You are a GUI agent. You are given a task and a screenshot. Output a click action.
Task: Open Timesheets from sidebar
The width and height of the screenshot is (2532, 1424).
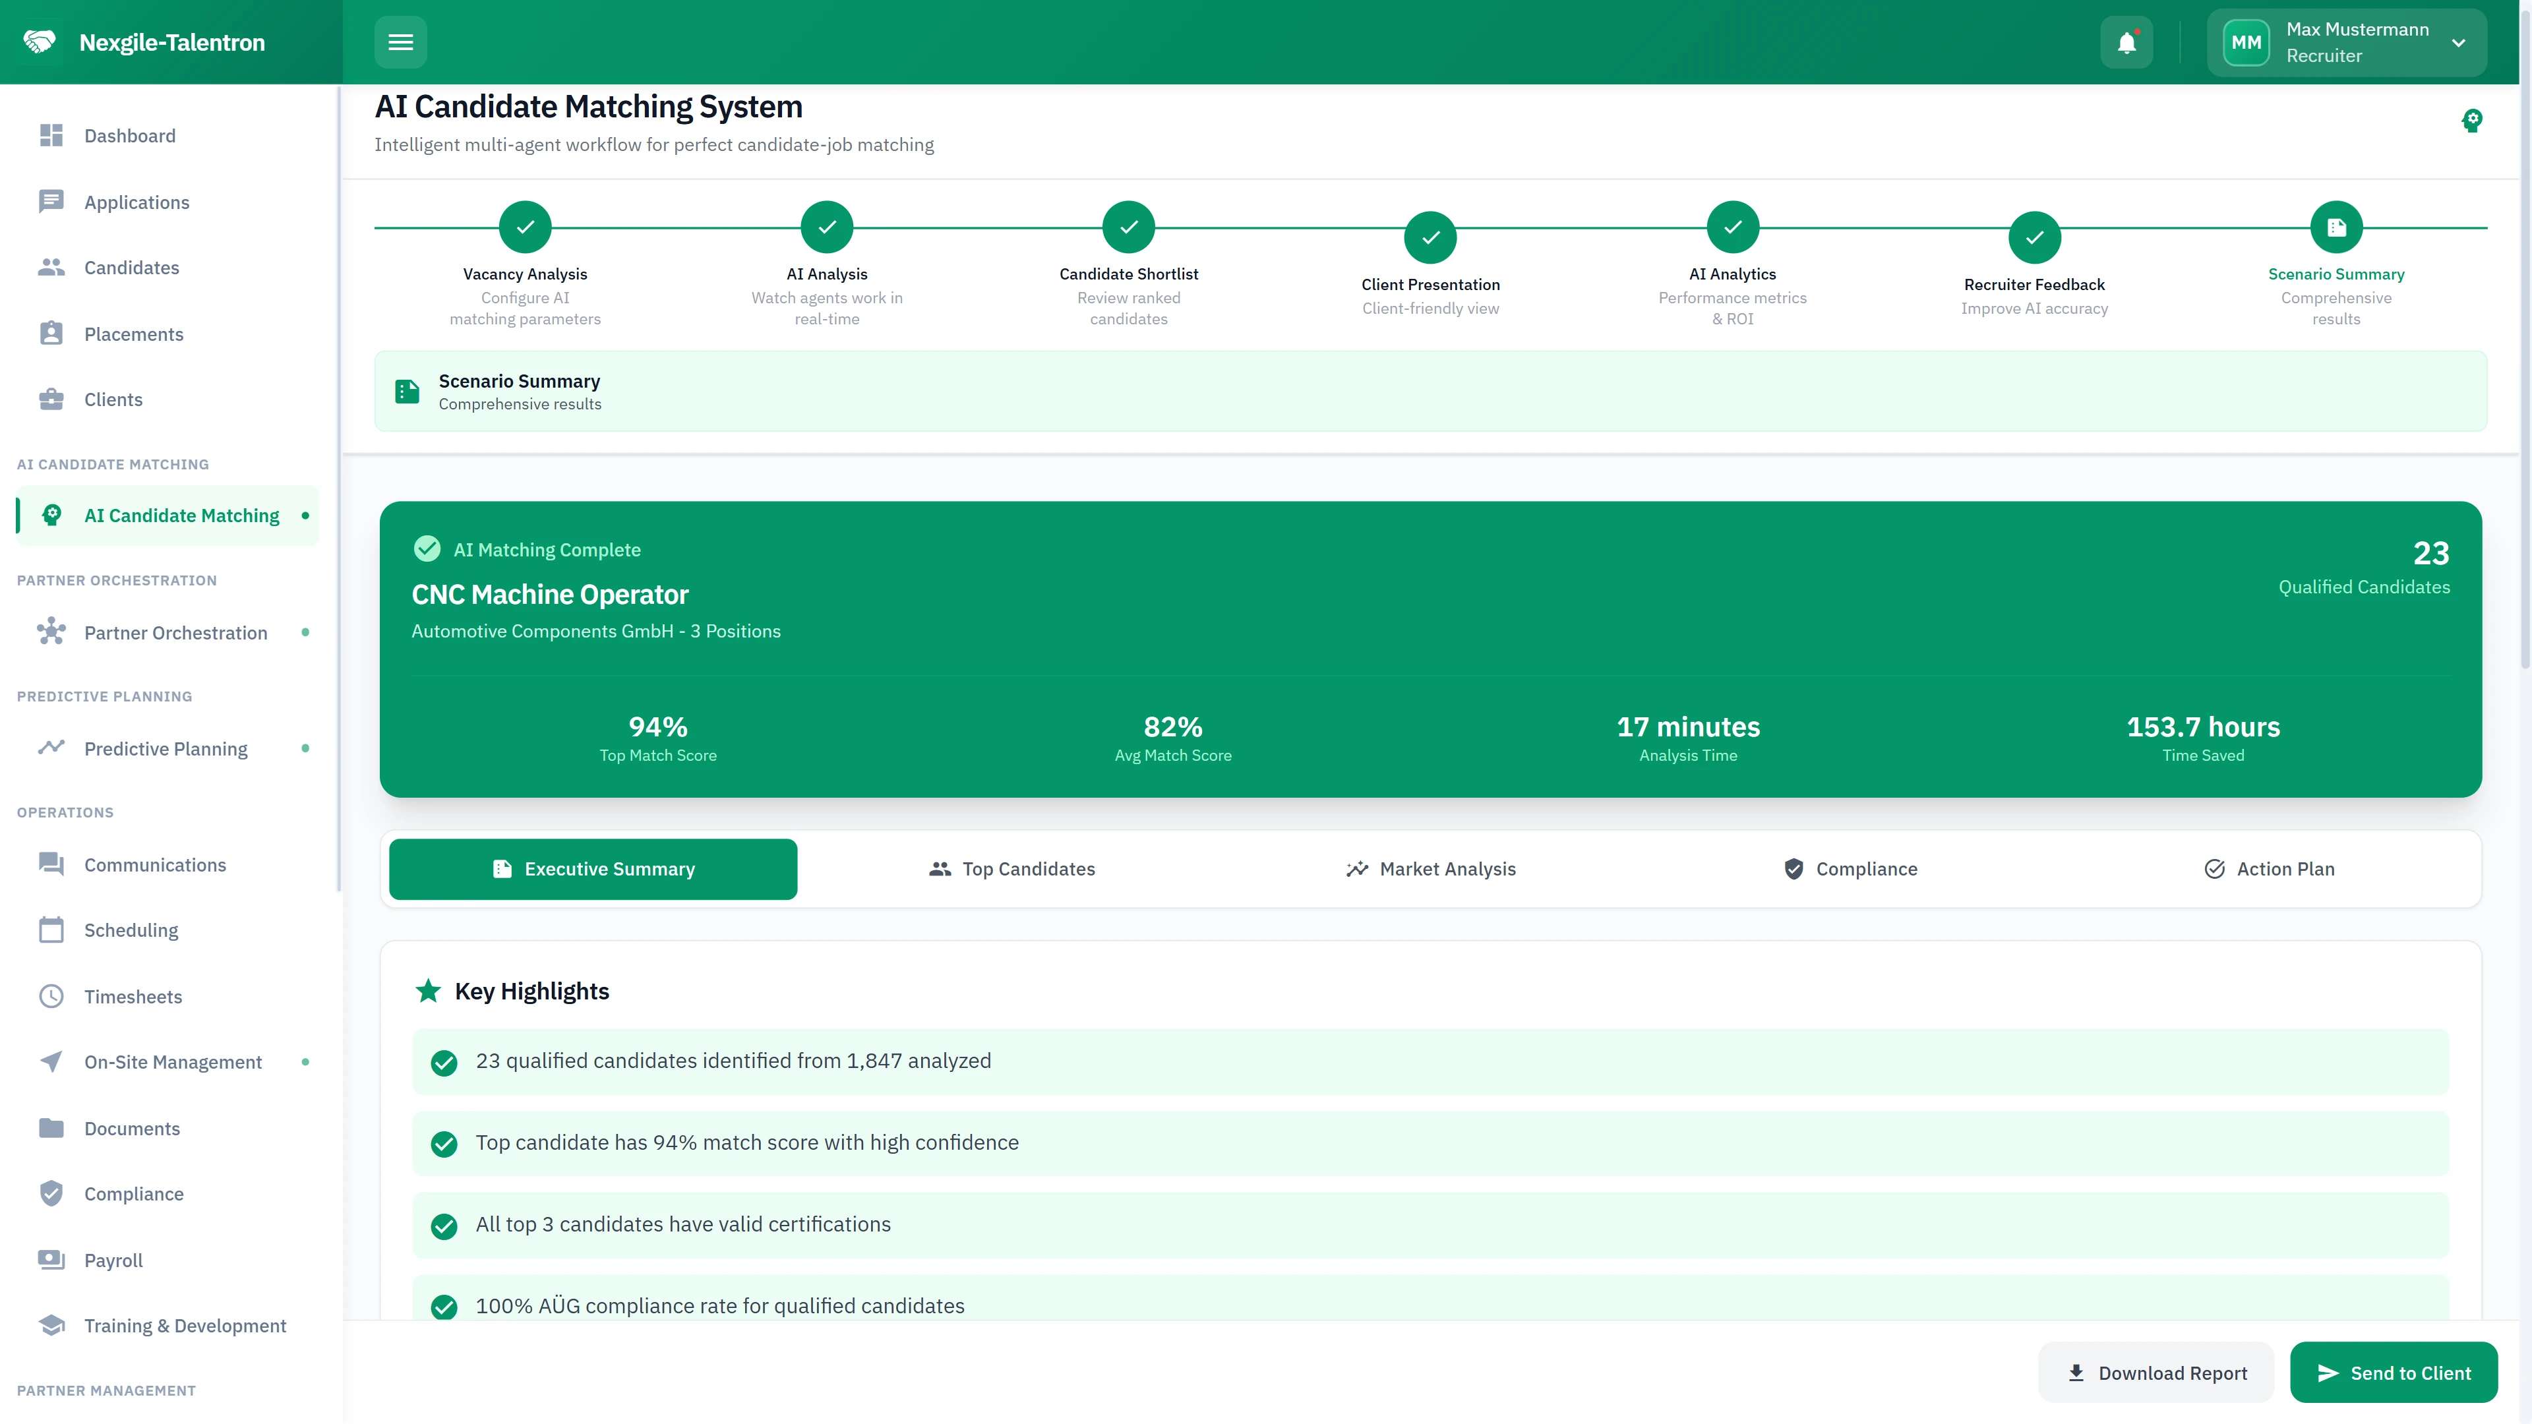(133, 997)
